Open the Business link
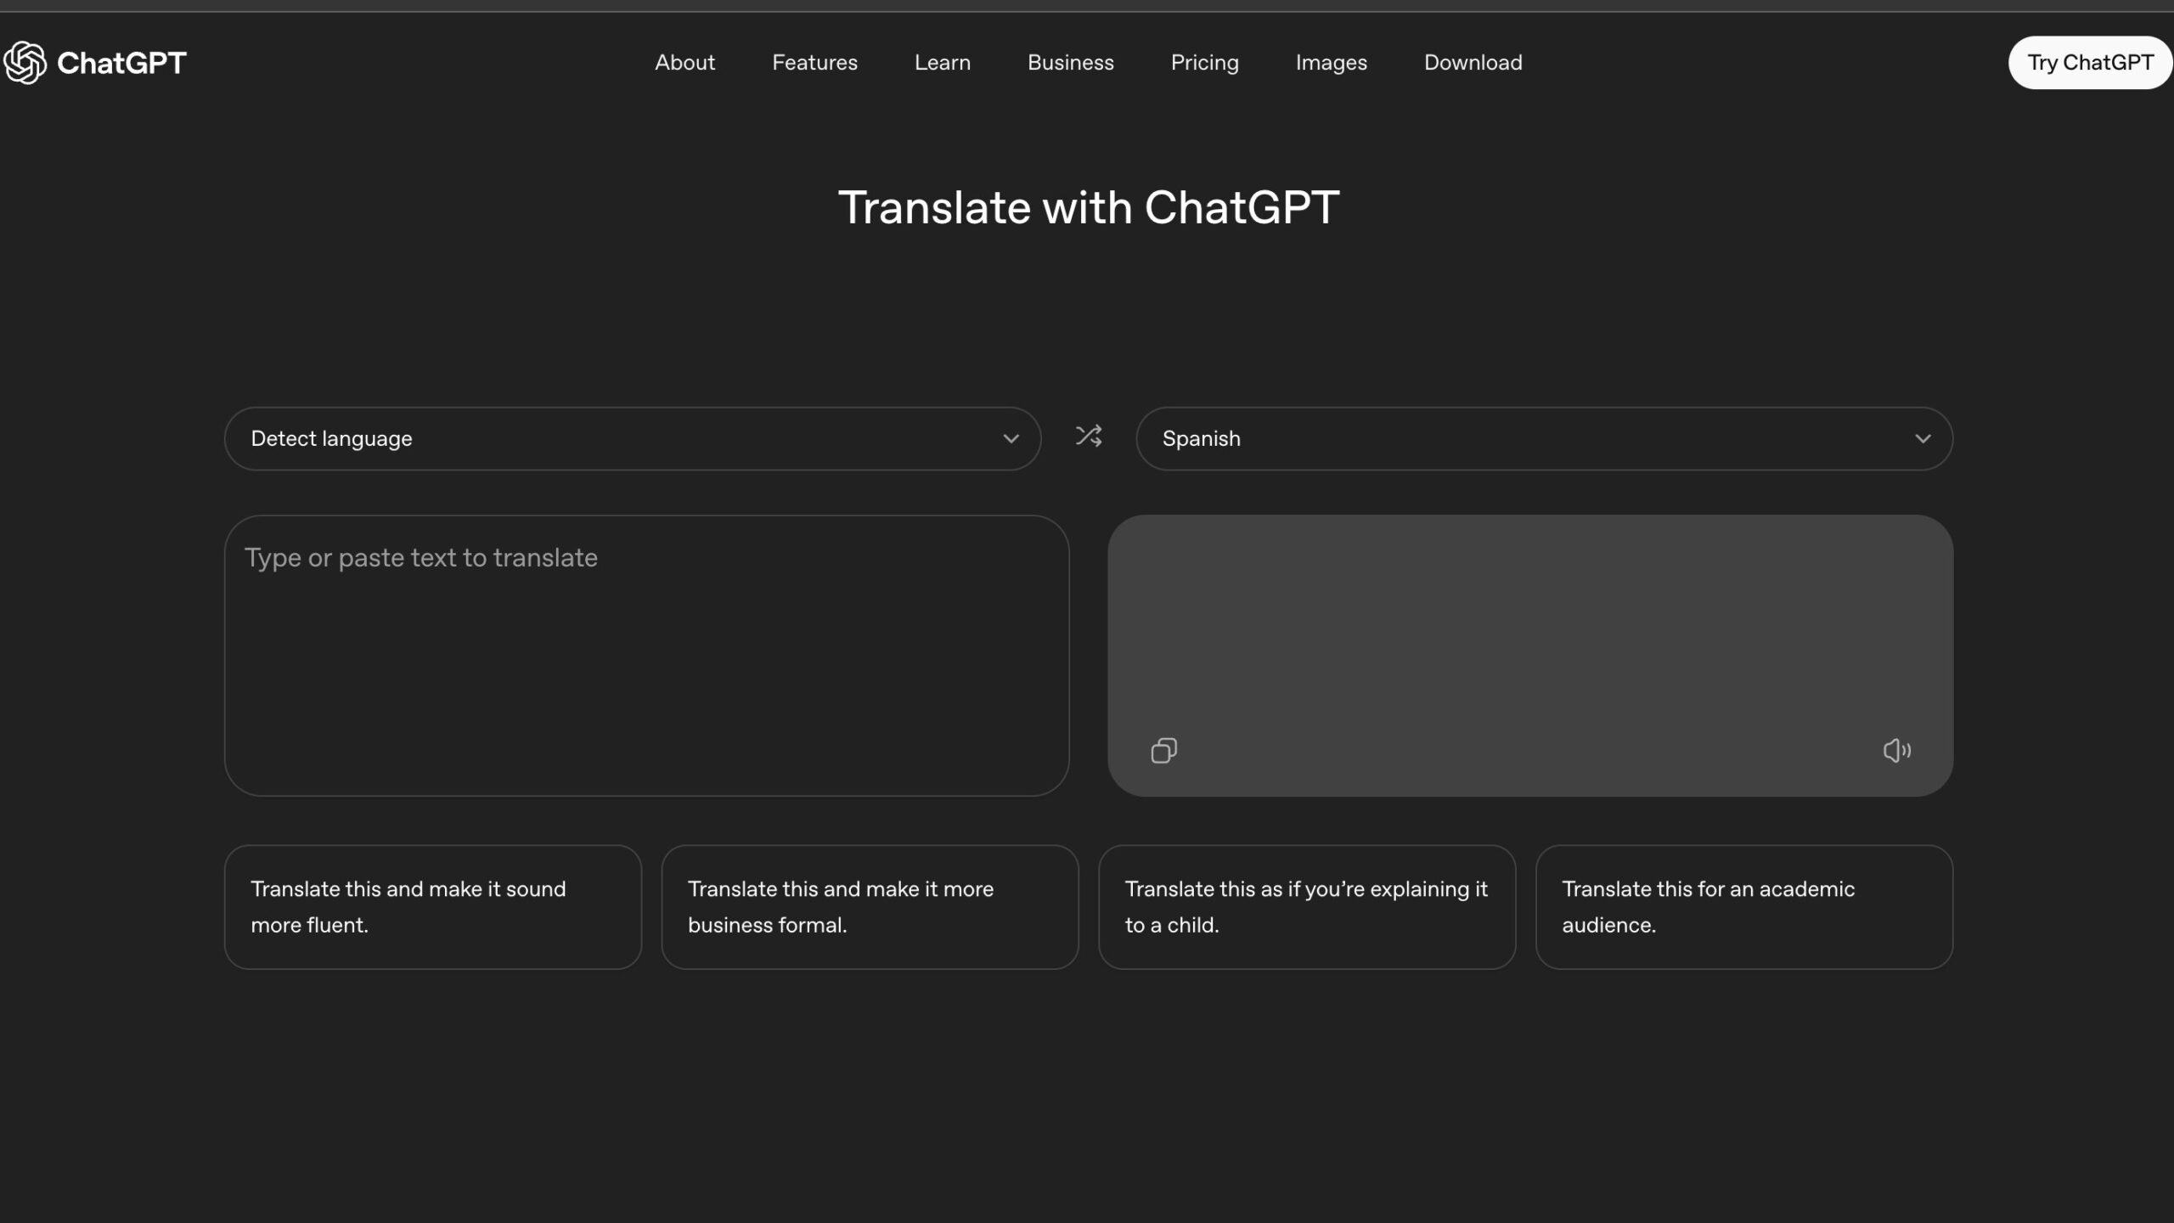Image resolution: width=2174 pixels, height=1223 pixels. click(1070, 62)
